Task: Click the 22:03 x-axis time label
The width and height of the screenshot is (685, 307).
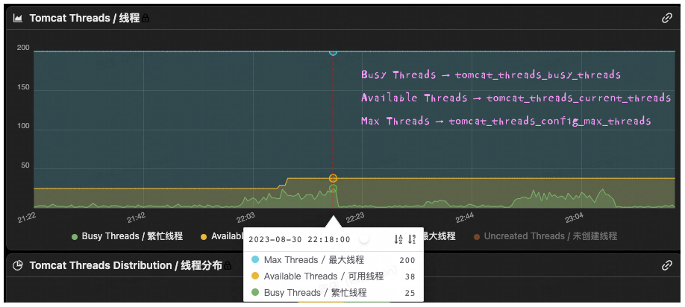Action: tap(245, 217)
